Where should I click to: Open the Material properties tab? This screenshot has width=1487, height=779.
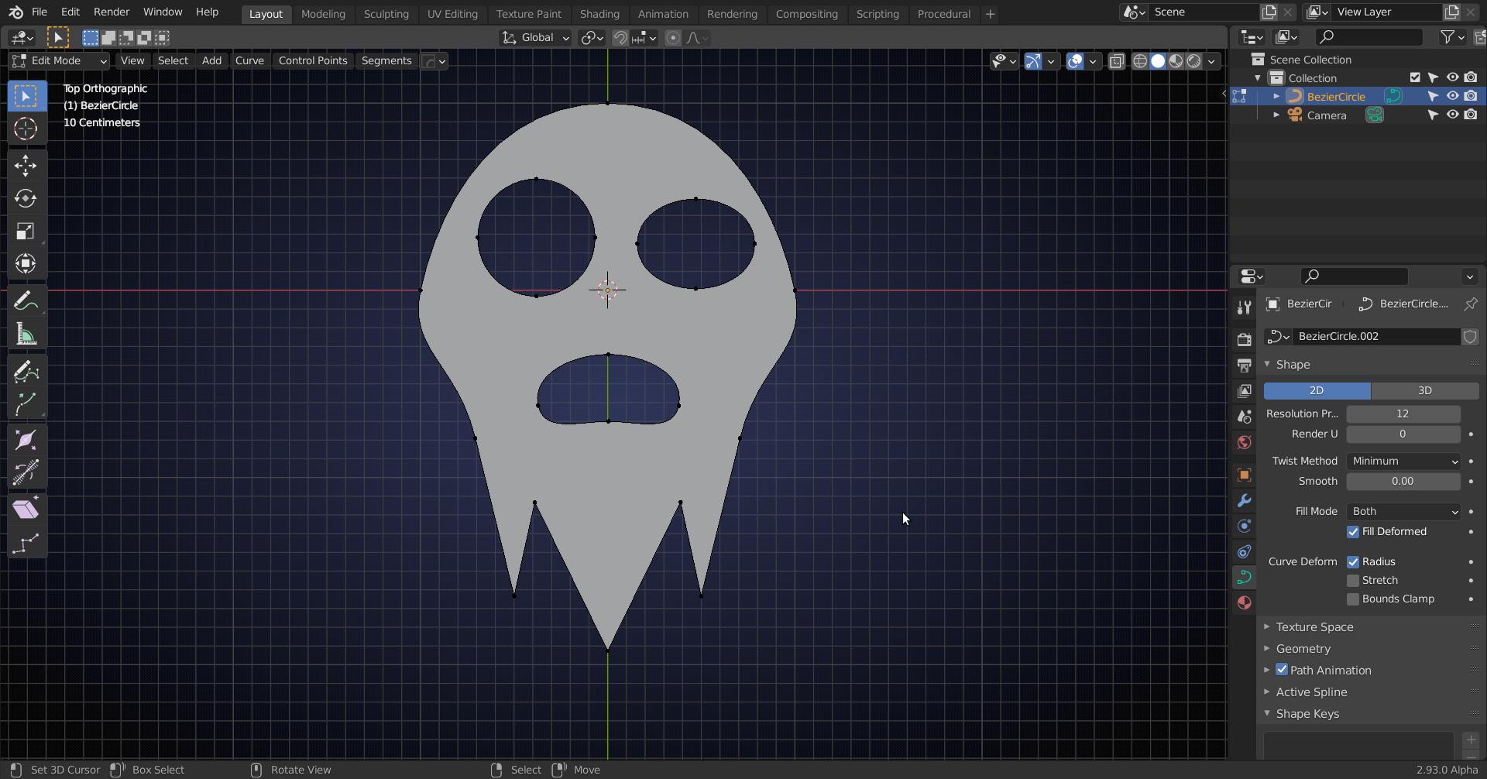(1244, 602)
